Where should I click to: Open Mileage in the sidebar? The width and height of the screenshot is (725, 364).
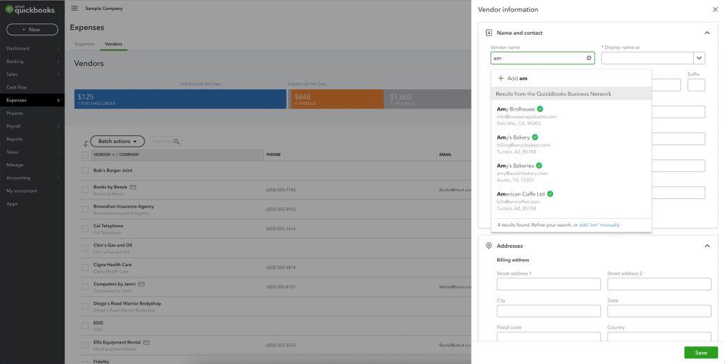pyautogui.click(x=15, y=165)
